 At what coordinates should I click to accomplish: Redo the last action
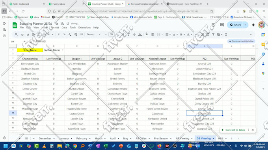(x=28, y=34)
